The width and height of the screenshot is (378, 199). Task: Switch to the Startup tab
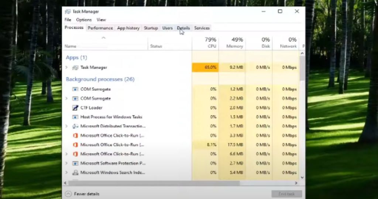coord(151,28)
